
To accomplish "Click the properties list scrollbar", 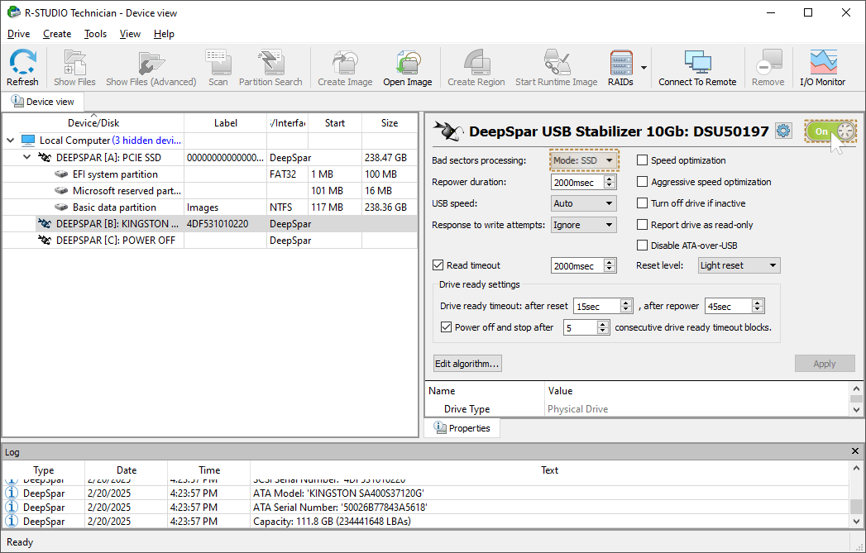I will 855,399.
